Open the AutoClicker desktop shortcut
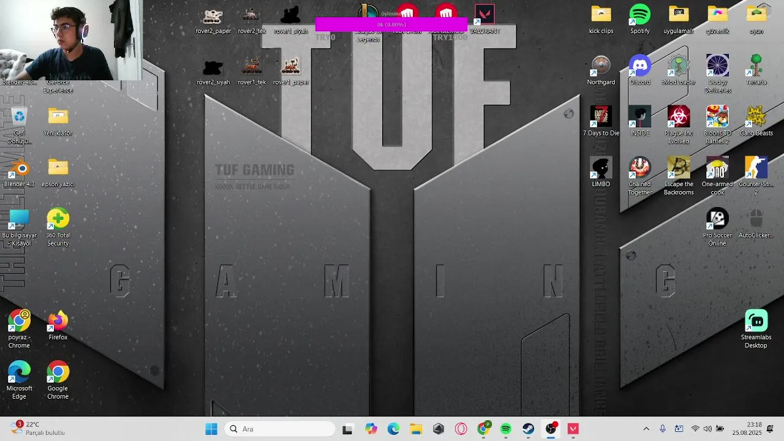Image resolution: width=784 pixels, height=441 pixels. [x=756, y=224]
